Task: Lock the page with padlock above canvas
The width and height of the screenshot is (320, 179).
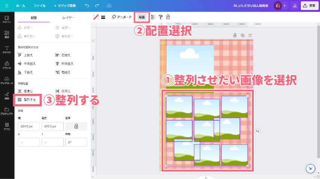Action: tap(235, 35)
